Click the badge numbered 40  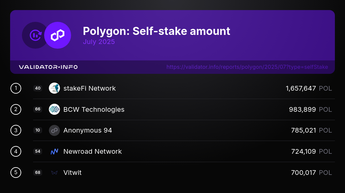38,88
